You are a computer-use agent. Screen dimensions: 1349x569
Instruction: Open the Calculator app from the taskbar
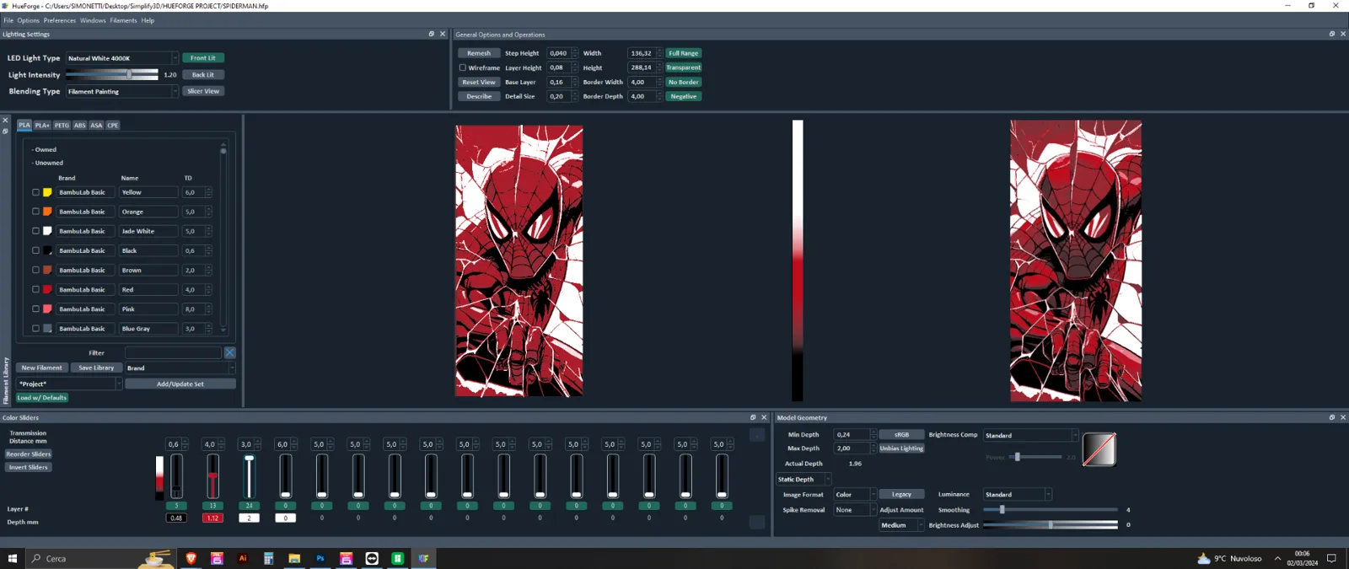pyautogui.click(x=268, y=558)
